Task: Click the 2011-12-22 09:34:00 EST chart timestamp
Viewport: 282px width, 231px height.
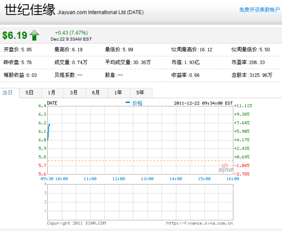Action: point(204,103)
